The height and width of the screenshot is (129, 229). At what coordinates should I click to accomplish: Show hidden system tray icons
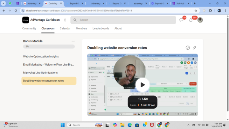click(x=188, y=125)
